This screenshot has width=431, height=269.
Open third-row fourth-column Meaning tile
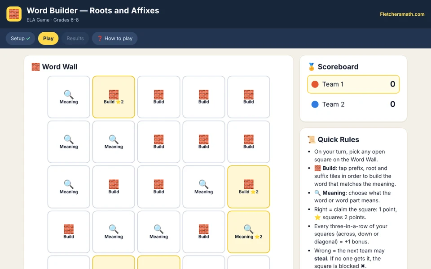coord(204,187)
